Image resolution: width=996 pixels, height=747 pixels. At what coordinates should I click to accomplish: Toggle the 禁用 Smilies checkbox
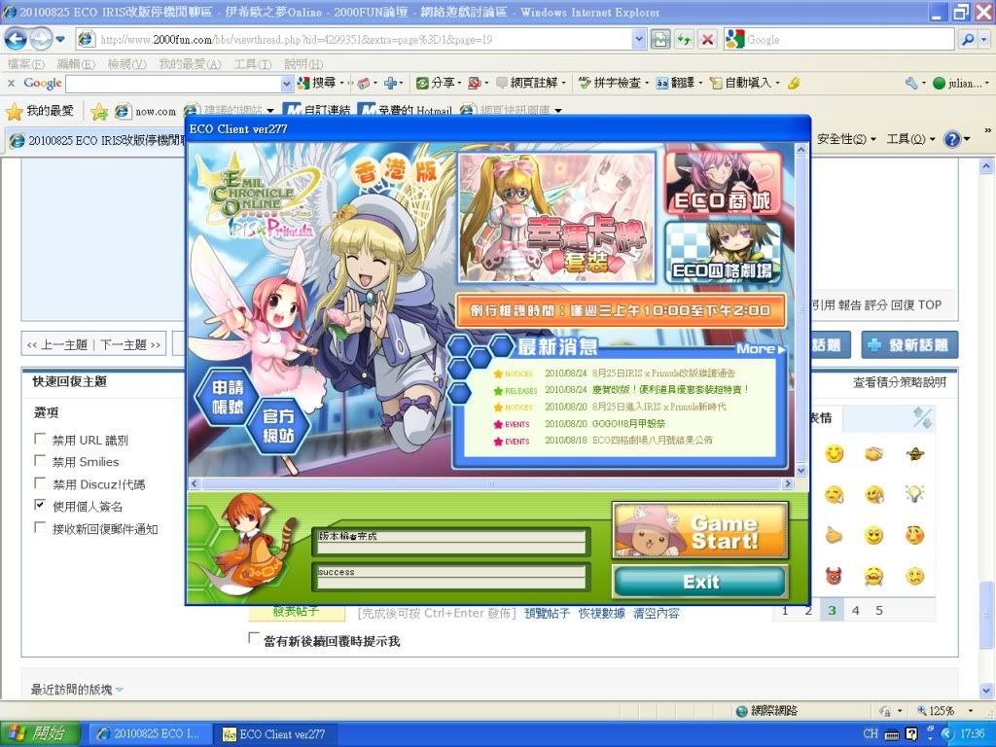coord(40,461)
